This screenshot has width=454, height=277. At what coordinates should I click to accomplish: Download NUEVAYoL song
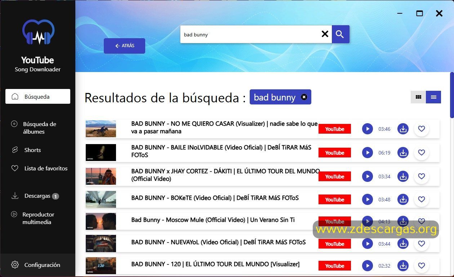click(x=403, y=244)
